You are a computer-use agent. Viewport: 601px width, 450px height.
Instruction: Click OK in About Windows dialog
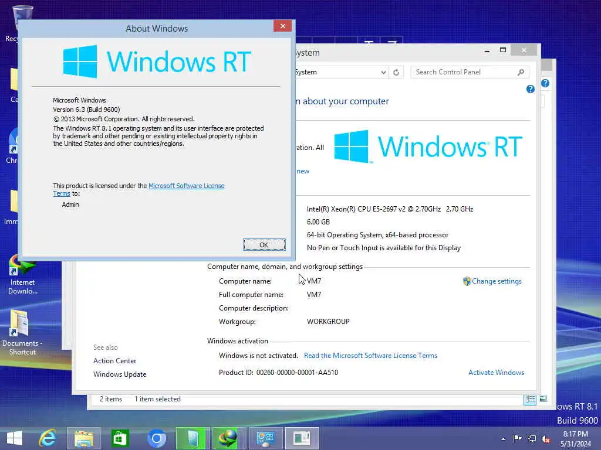(264, 245)
